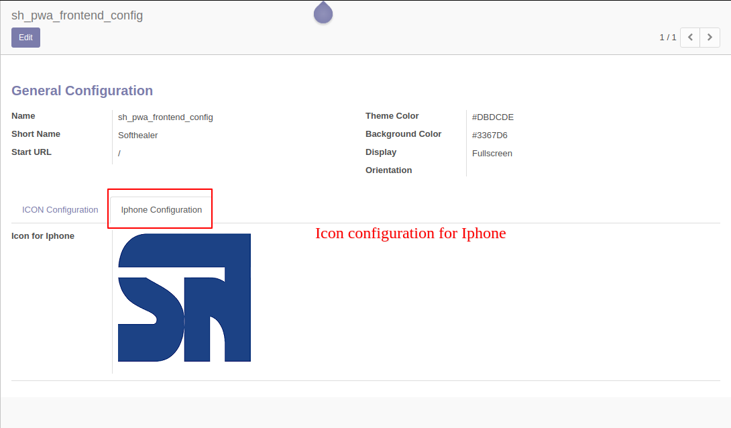The height and width of the screenshot is (428, 731).
Task: Click the Start URL label
Action: (x=32, y=152)
